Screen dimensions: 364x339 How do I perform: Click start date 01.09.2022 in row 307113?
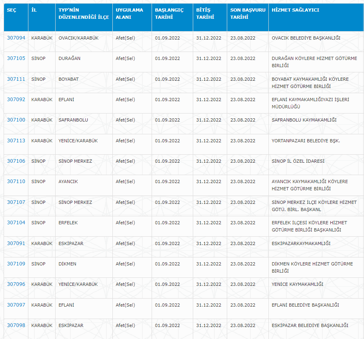click(167, 141)
